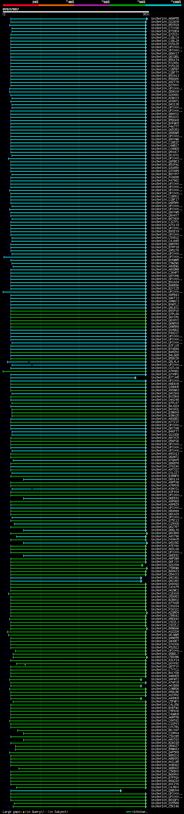Viewport: 184px width, 814px height.
Task: Click the UniRef100_P22451 alignment bar
Action: [x=79, y=63]
